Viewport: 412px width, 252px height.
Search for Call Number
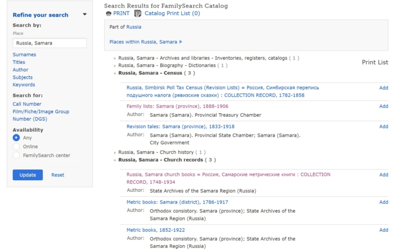pos(27,104)
